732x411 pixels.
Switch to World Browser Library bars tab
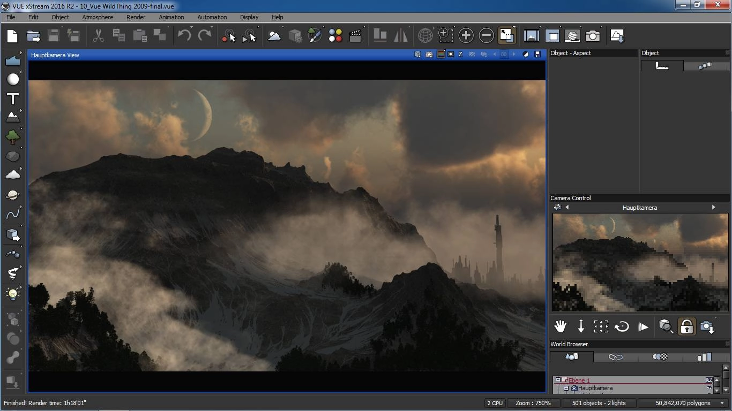[x=704, y=356]
